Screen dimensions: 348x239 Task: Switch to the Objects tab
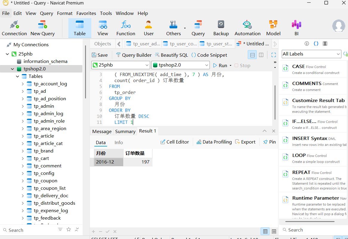tap(103, 44)
